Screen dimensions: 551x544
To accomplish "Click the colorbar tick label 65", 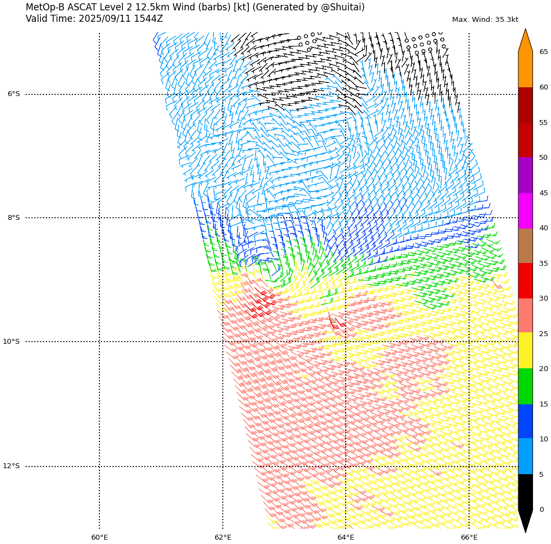I will (543, 52).
